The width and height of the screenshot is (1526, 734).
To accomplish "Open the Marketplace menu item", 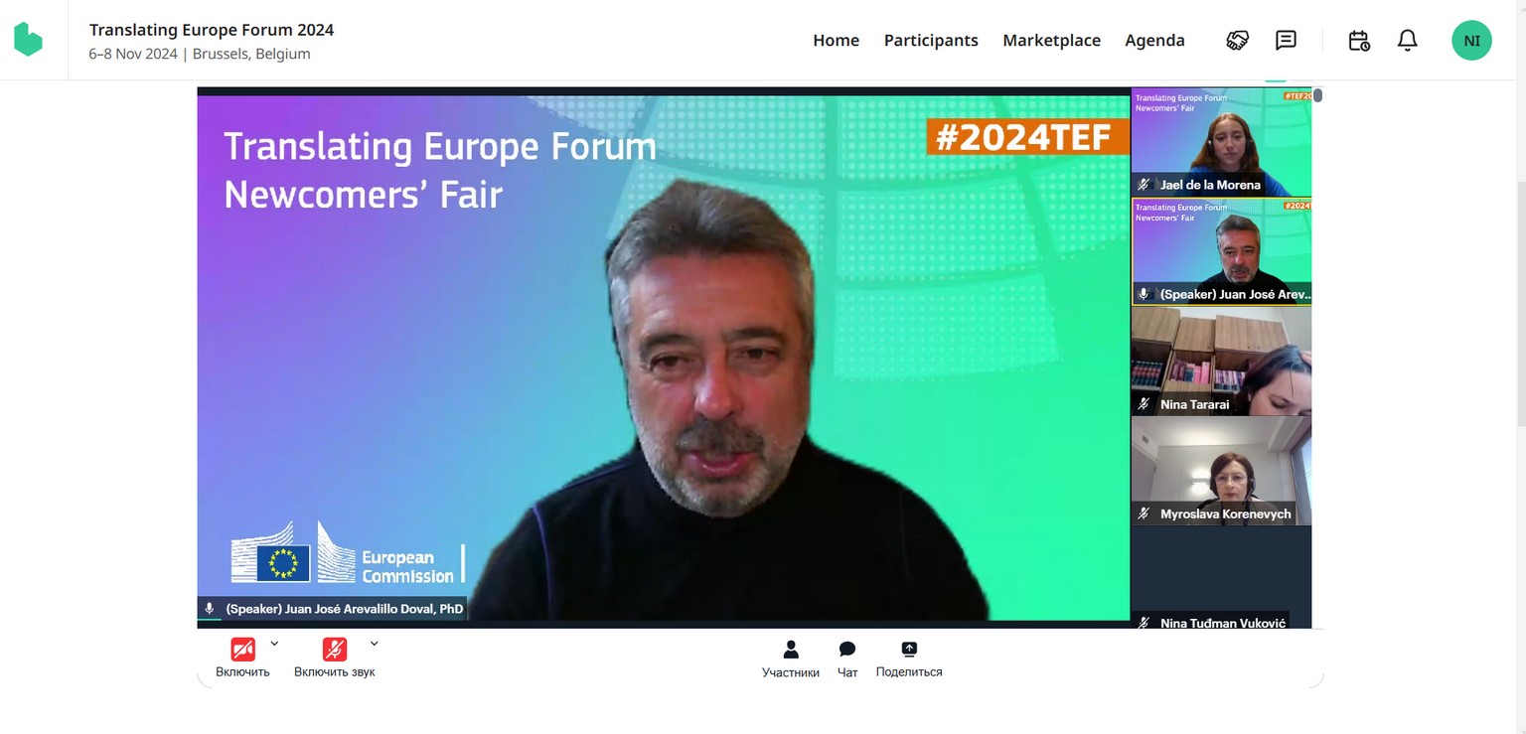I will click(1051, 41).
